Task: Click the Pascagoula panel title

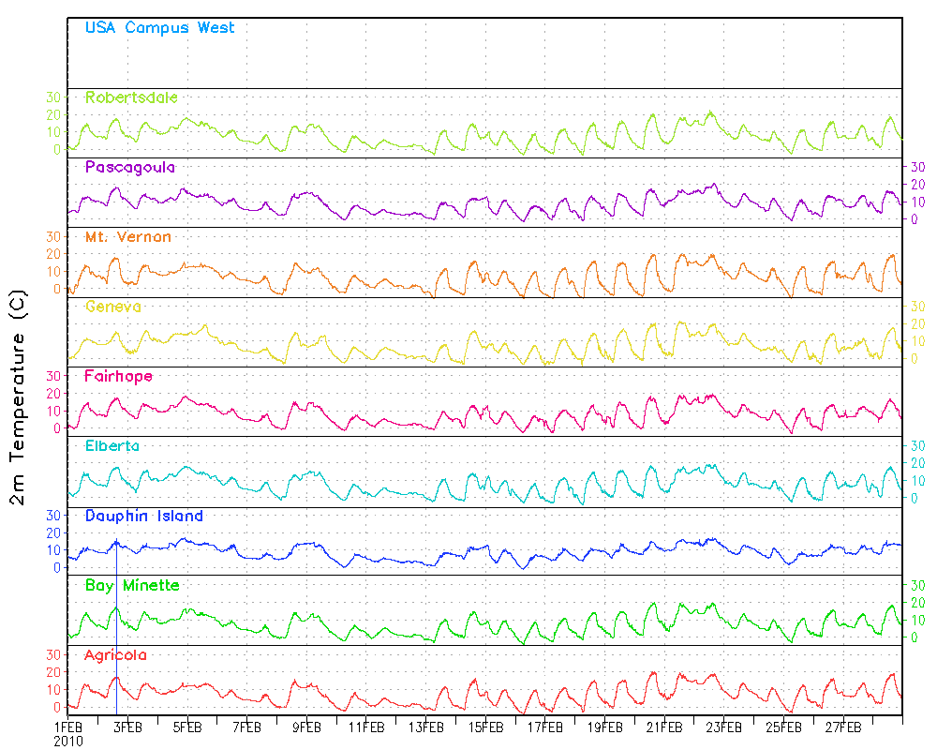Action: coord(129,167)
